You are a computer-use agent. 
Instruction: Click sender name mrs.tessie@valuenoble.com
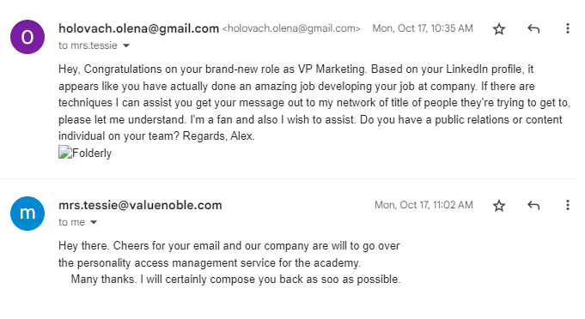[x=140, y=205]
